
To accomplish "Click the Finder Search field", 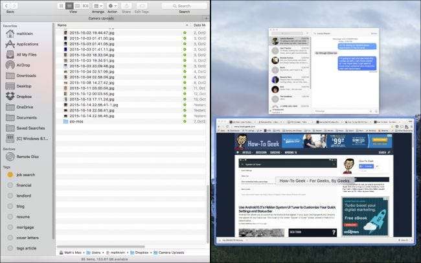I will click(184, 5).
